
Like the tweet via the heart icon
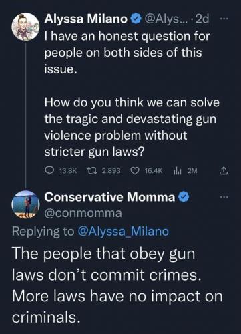coord(135,171)
